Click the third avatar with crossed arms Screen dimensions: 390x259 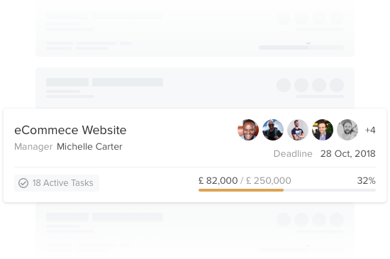pyautogui.click(x=298, y=130)
